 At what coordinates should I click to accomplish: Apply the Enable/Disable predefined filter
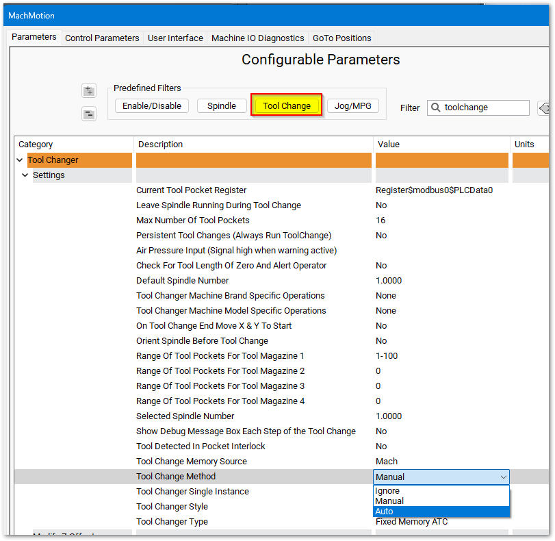(151, 106)
